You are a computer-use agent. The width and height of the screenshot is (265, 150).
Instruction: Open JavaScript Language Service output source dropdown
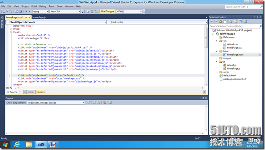point(84,103)
